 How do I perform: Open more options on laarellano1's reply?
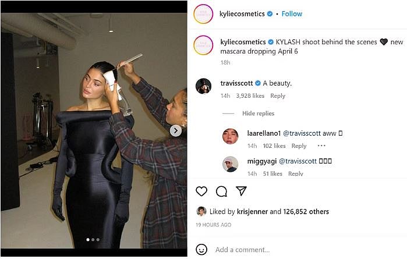321,146
